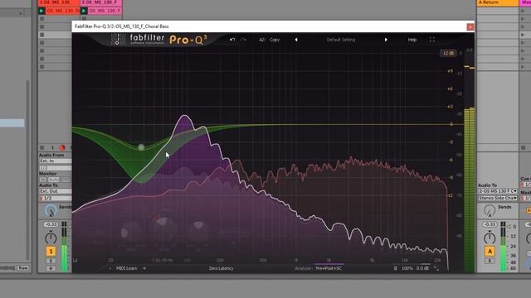This screenshot has height=298, width=531.
Task: Open the return track Audio To dropdown
Action: [x=498, y=191]
